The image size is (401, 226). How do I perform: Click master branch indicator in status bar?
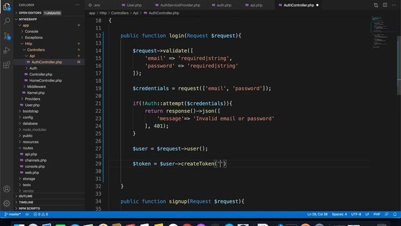13,214
